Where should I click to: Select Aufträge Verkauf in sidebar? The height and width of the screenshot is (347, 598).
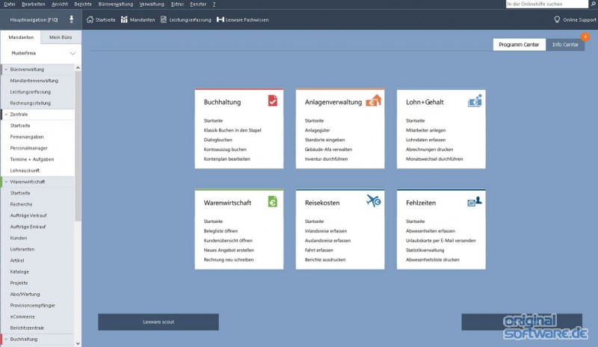28,215
